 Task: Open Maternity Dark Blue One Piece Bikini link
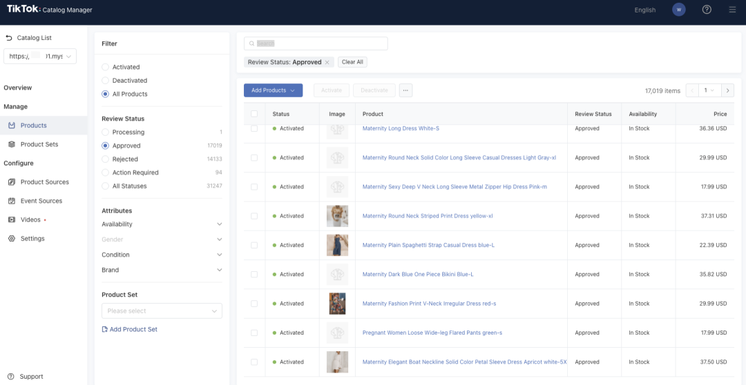click(418, 275)
